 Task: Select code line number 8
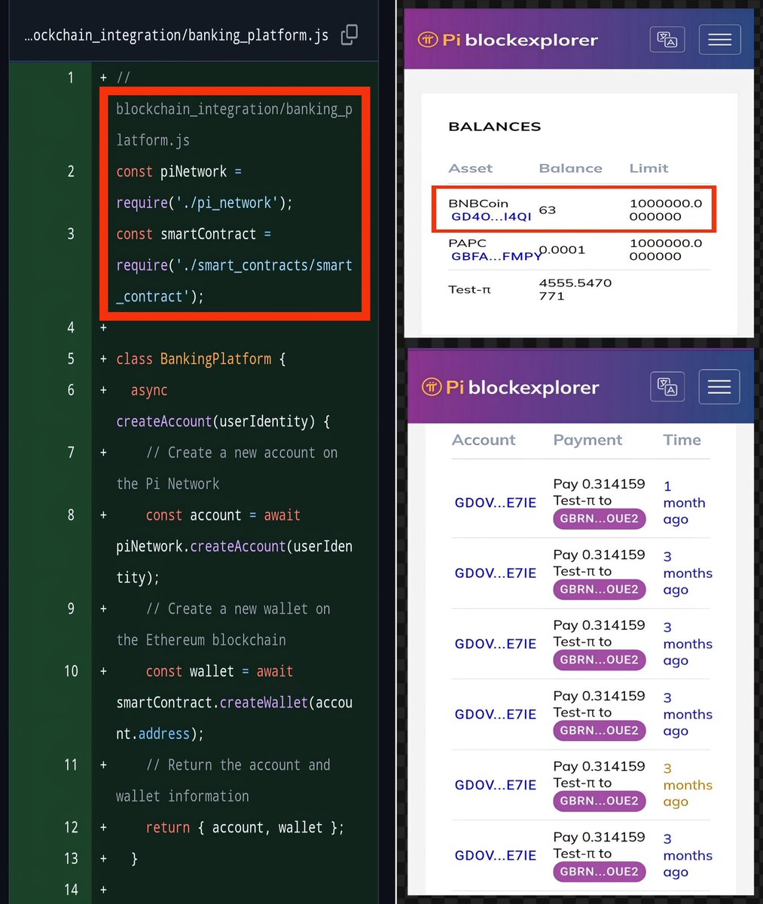coord(71,515)
